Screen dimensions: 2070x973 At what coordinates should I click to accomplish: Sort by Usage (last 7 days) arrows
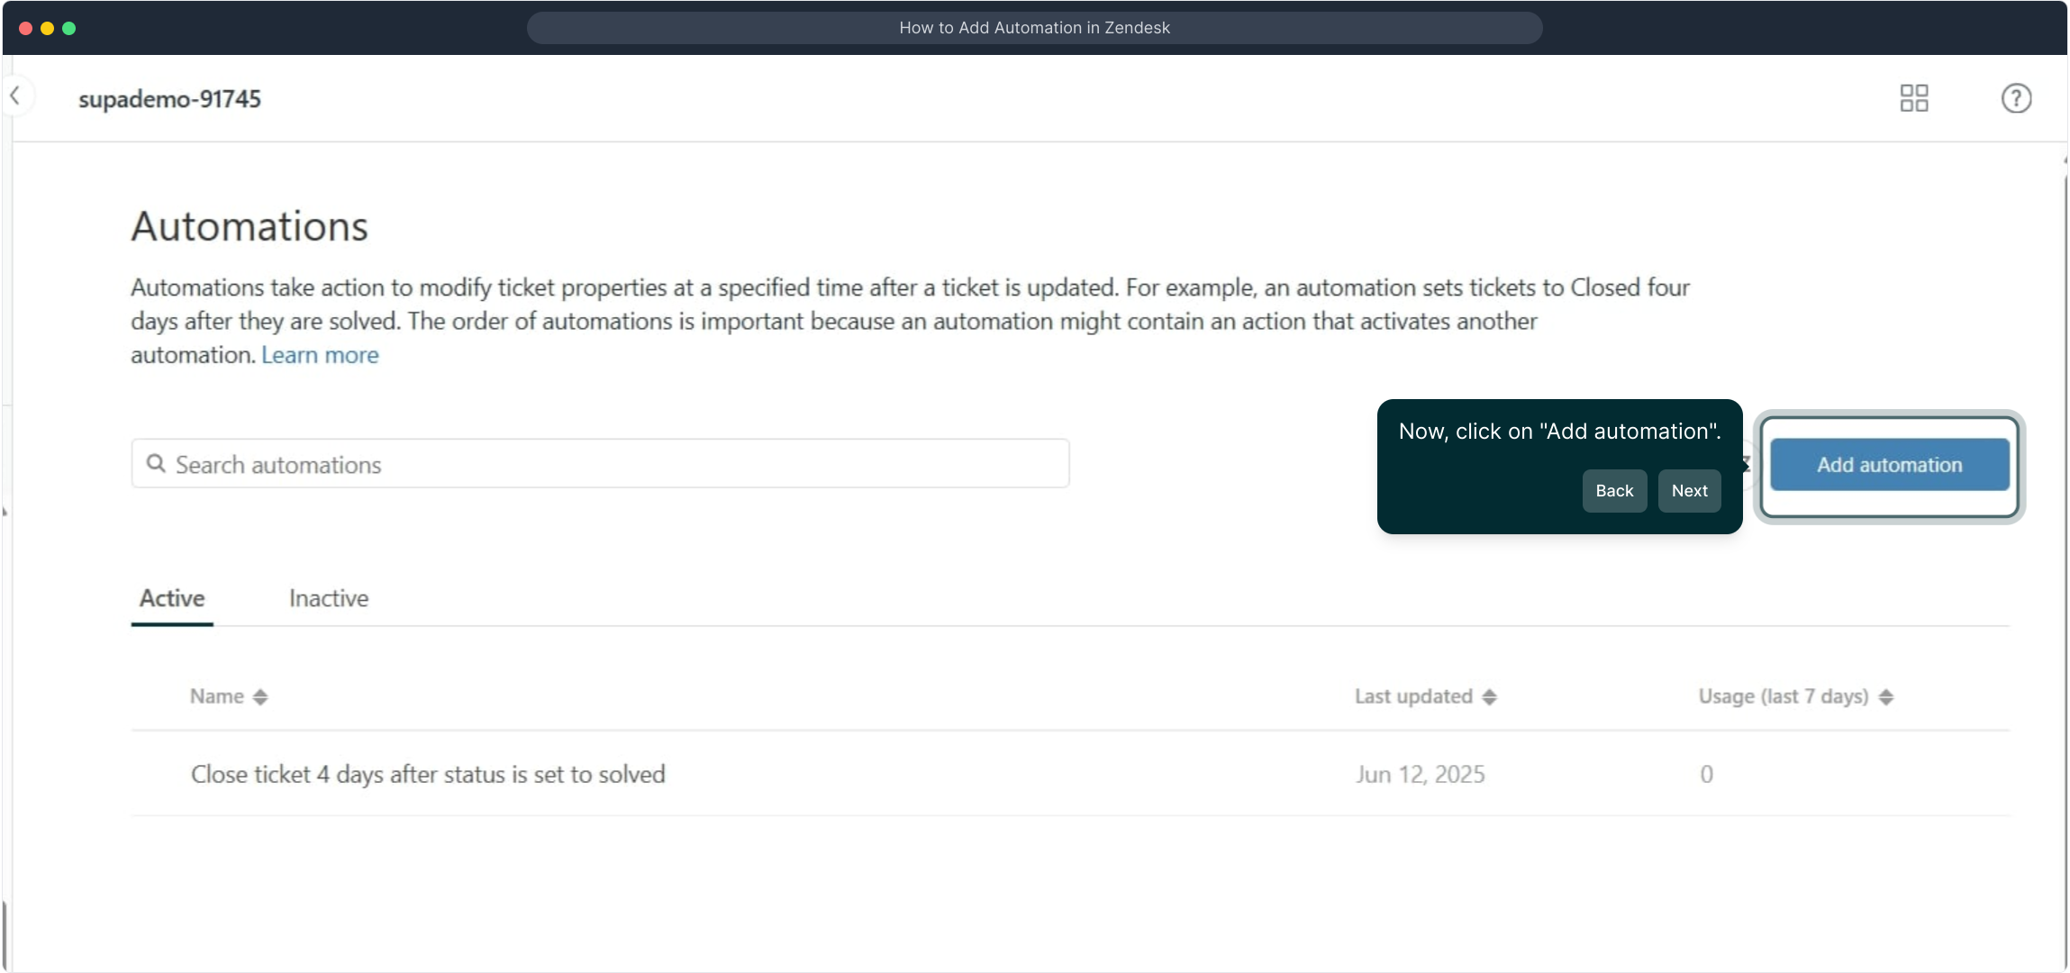[1886, 697]
